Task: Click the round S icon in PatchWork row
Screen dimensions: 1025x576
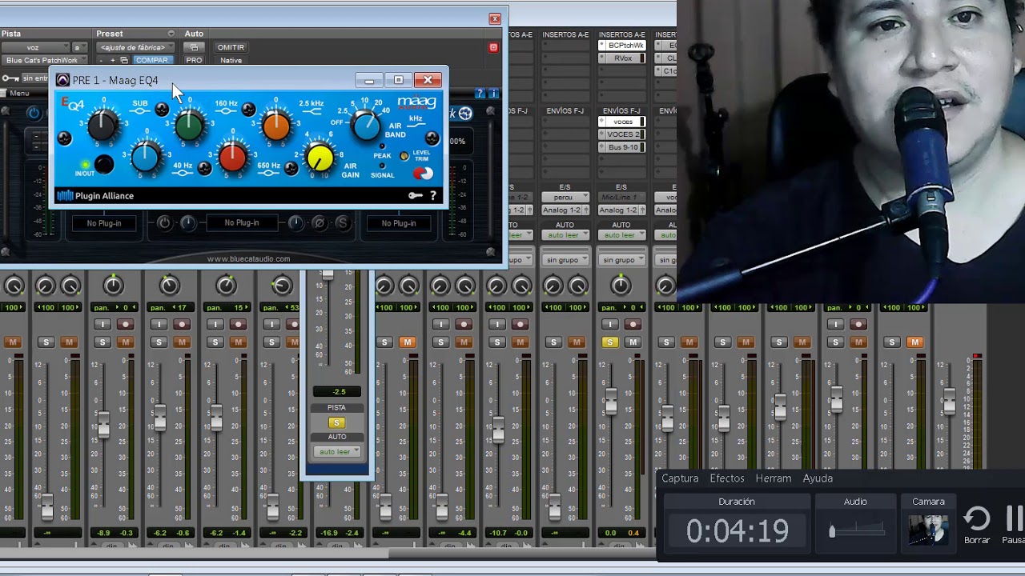Action: tap(343, 223)
